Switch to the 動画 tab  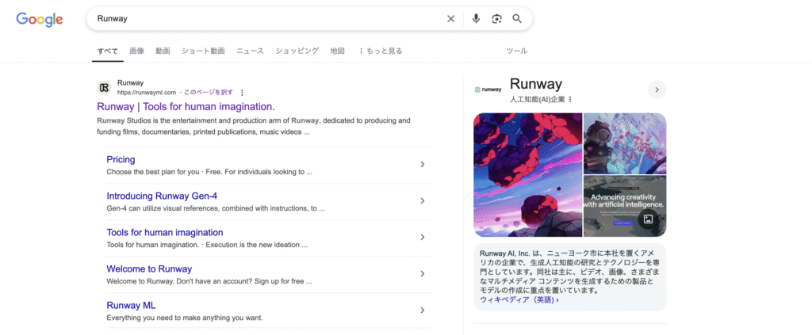click(163, 51)
